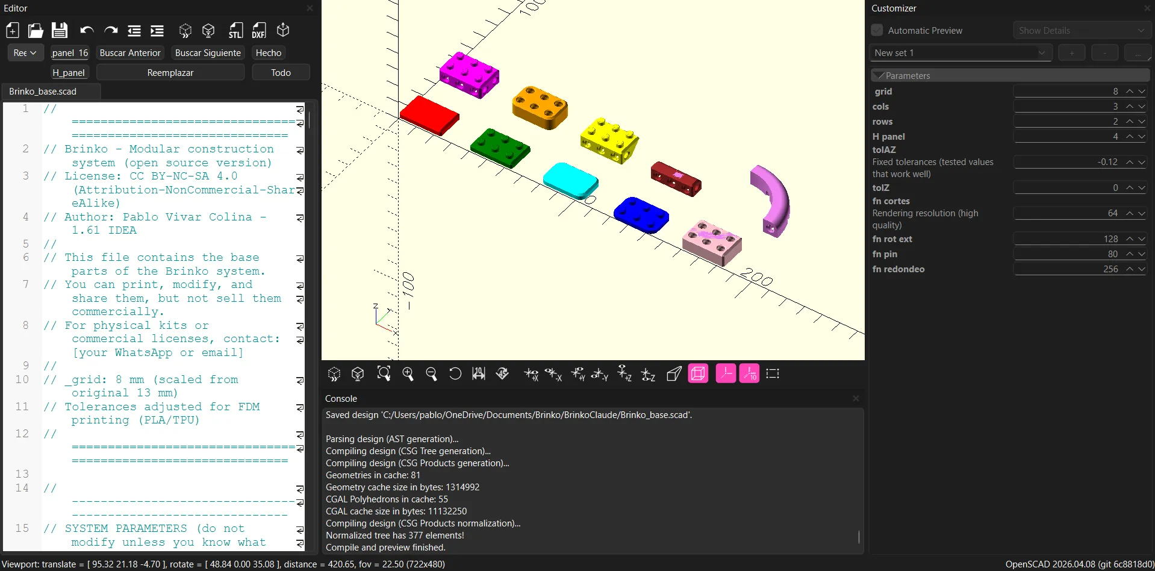The height and width of the screenshot is (571, 1155).
Task: Increase the fn pin value
Action: [1130, 254]
